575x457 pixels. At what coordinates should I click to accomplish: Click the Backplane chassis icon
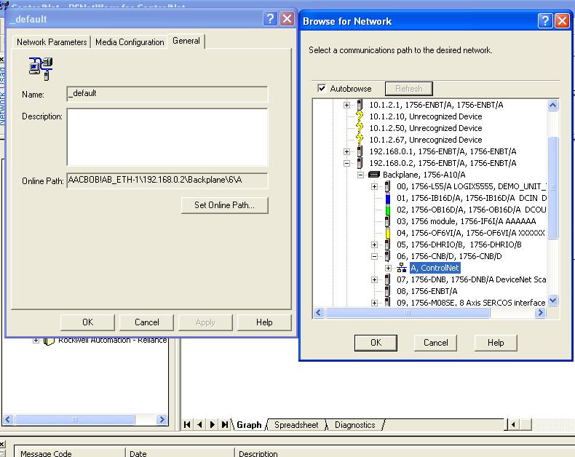click(x=373, y=174)
